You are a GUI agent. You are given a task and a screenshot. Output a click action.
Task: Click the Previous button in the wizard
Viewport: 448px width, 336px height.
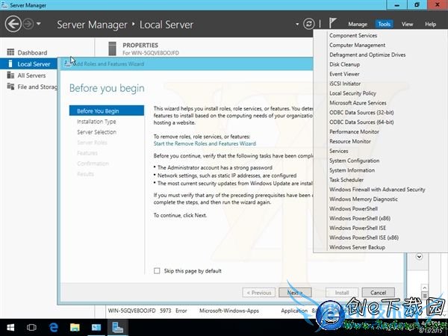259,293
